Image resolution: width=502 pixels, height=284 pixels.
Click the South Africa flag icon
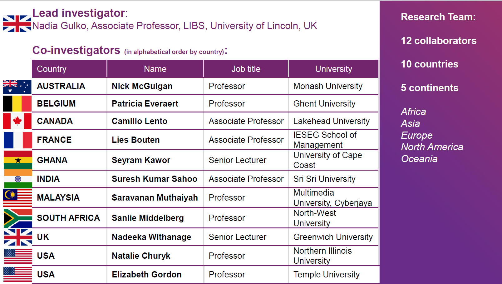pyautogui.click(x=18, y=218)
